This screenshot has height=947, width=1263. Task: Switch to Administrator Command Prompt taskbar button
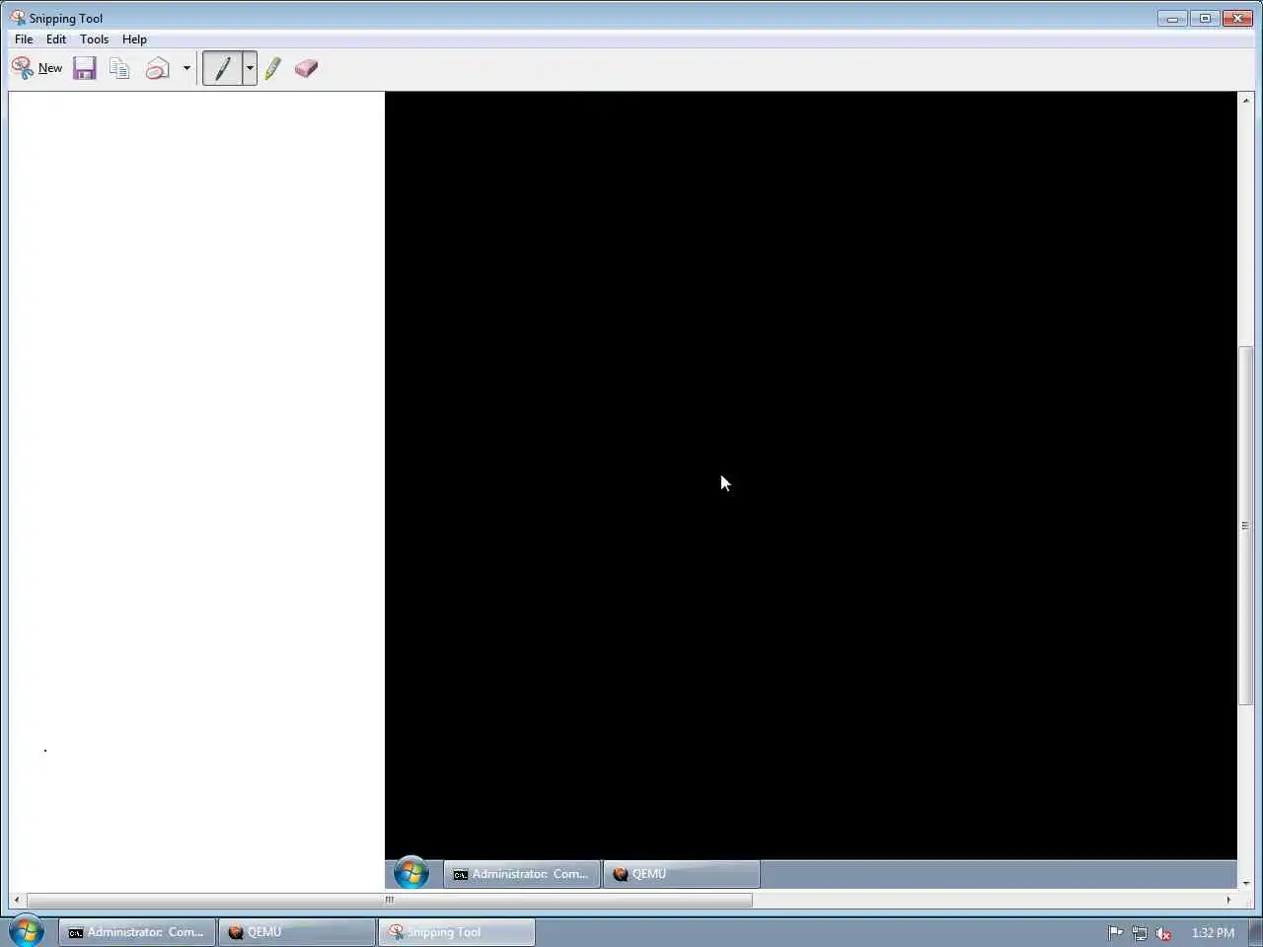click(x=137, y=932)
